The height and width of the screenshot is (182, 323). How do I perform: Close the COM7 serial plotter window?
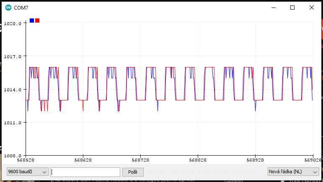[x=311, y=8]
